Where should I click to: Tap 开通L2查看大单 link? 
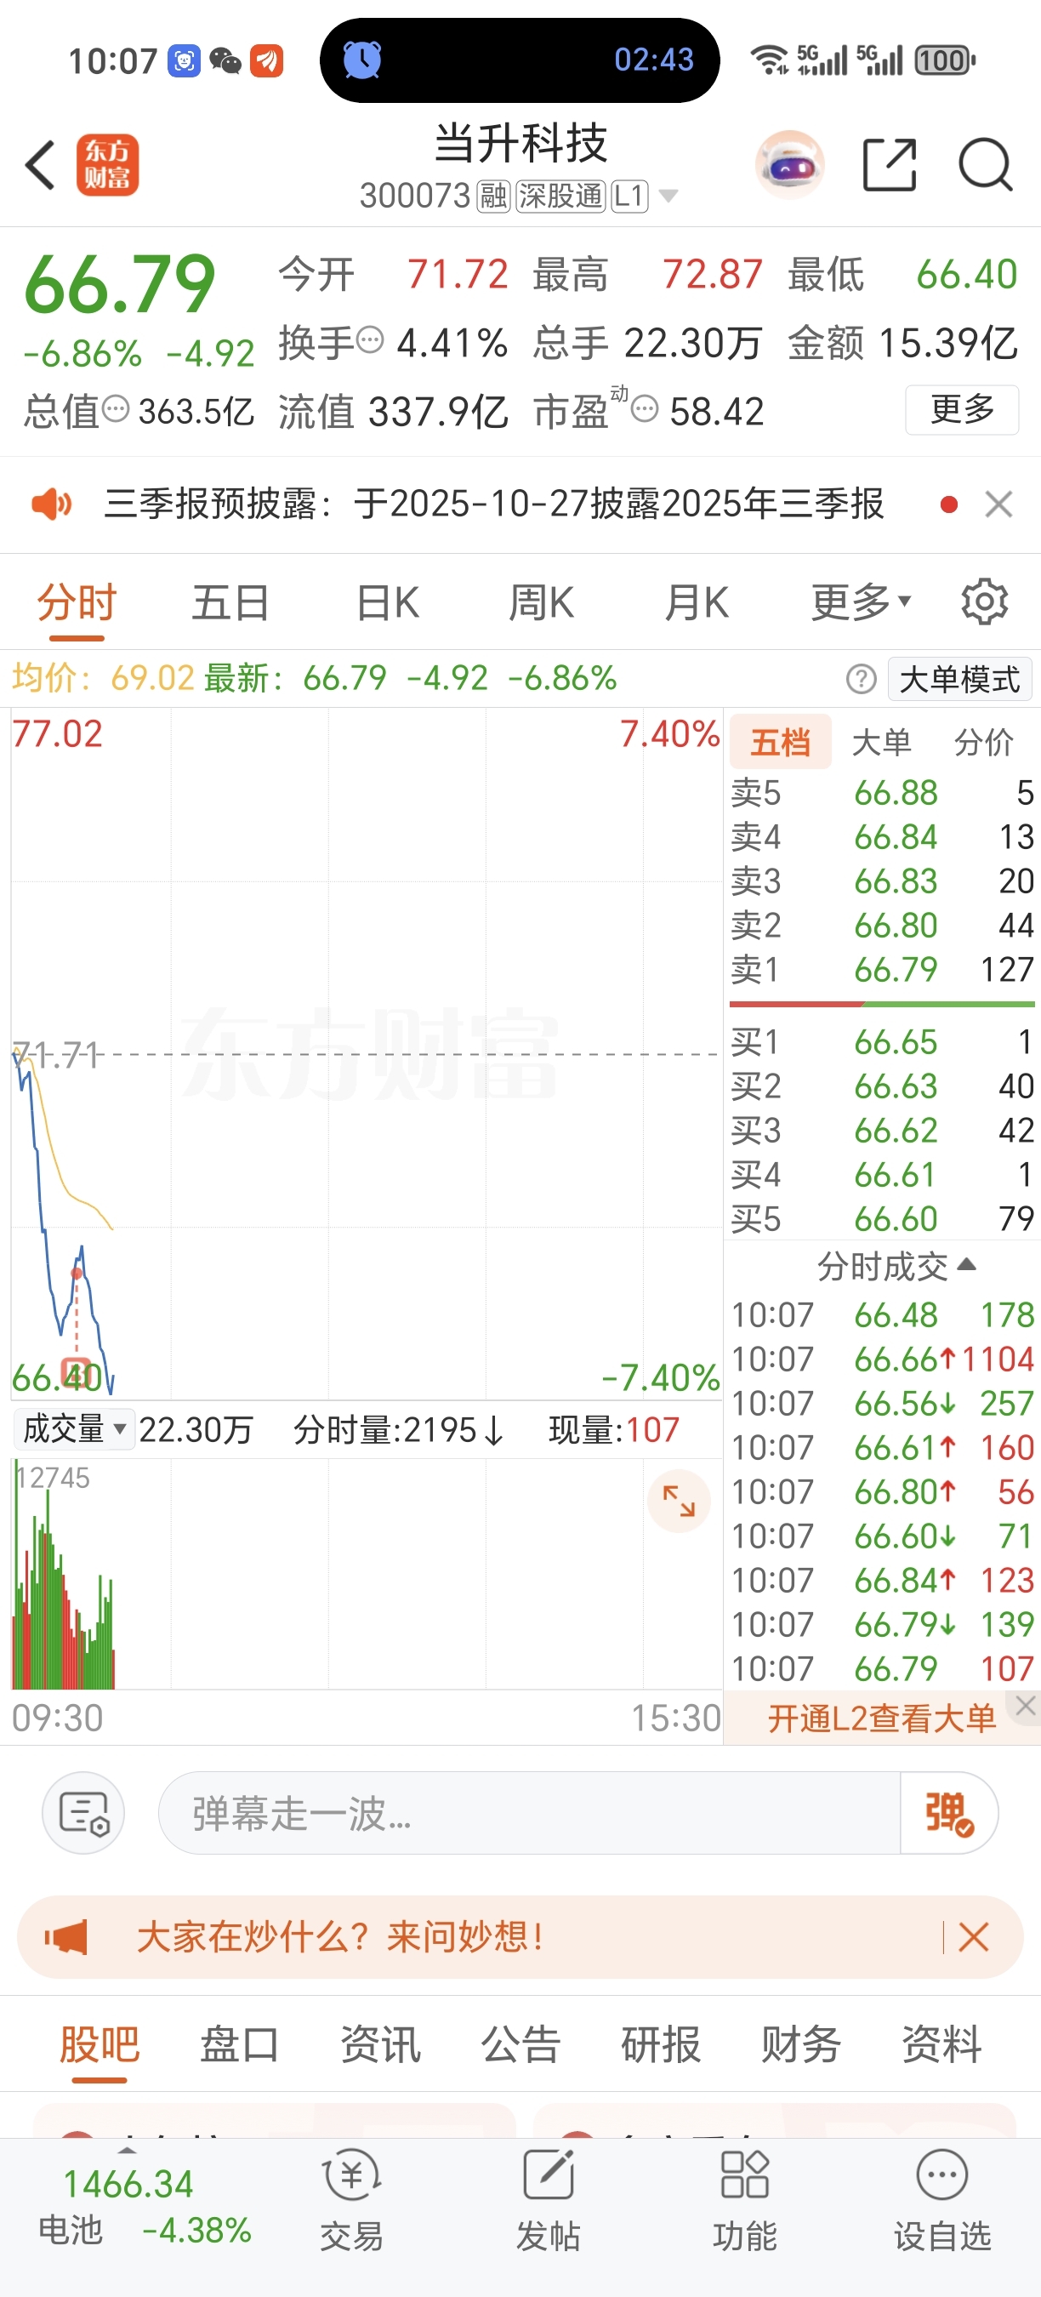[x=881, y=1718]
